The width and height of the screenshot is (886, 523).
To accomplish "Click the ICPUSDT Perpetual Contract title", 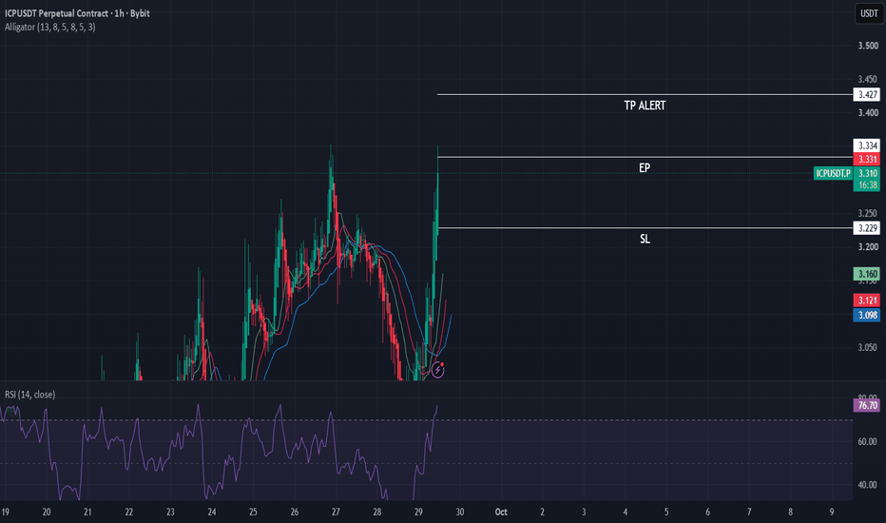I will (77, 13).
